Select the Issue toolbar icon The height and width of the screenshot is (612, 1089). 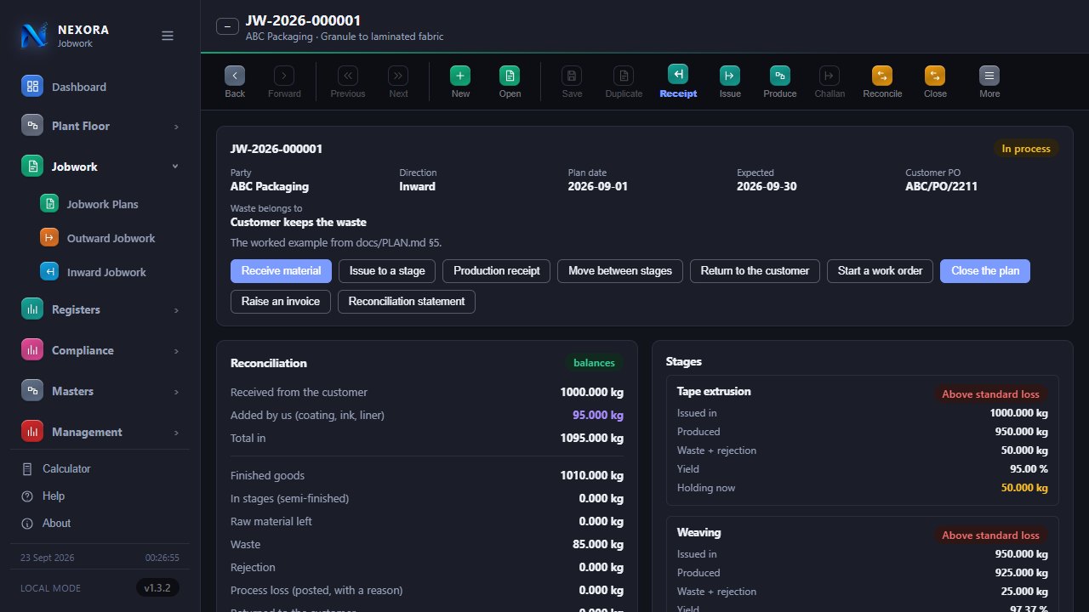(x=730, y=75)
